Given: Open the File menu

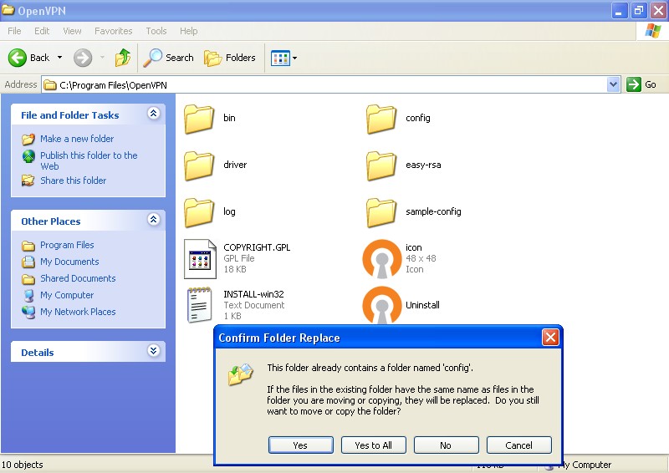Looking at the screenshot, I should pyautogui.click(x=14, y=31).
